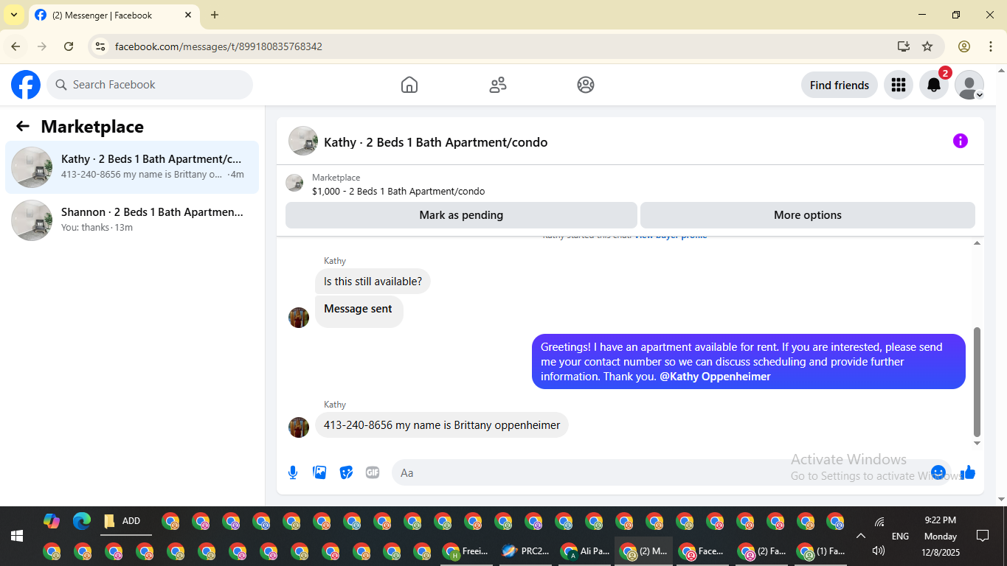
Task: Click Kathy's avatar beside the phone number message
Action: pos(299,427)
